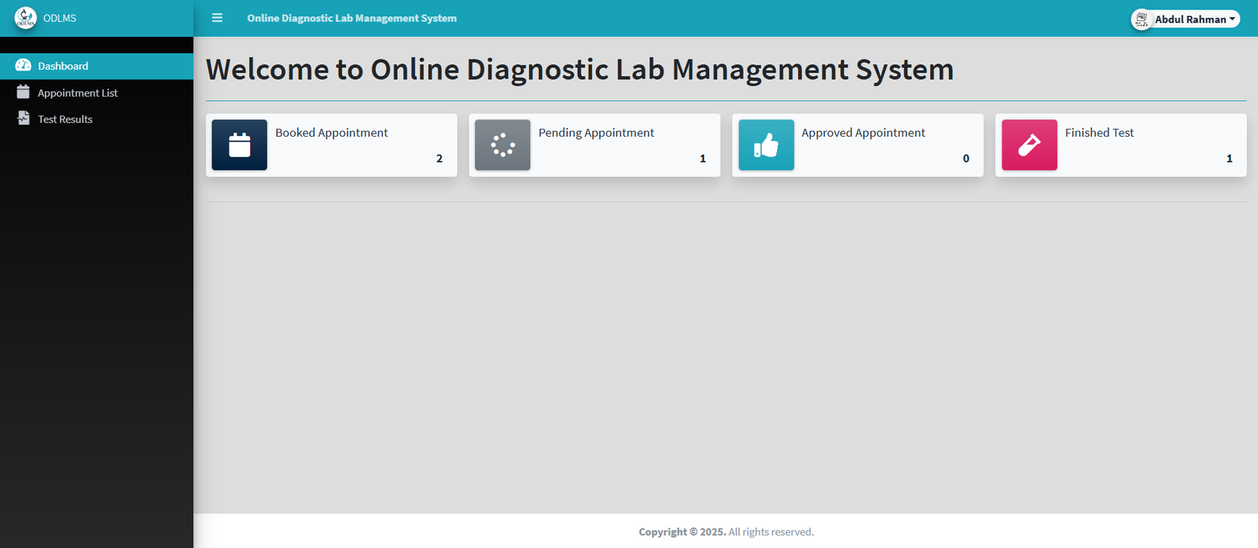Select the Dashboard menu item
1258x548 pixels.
63,66
